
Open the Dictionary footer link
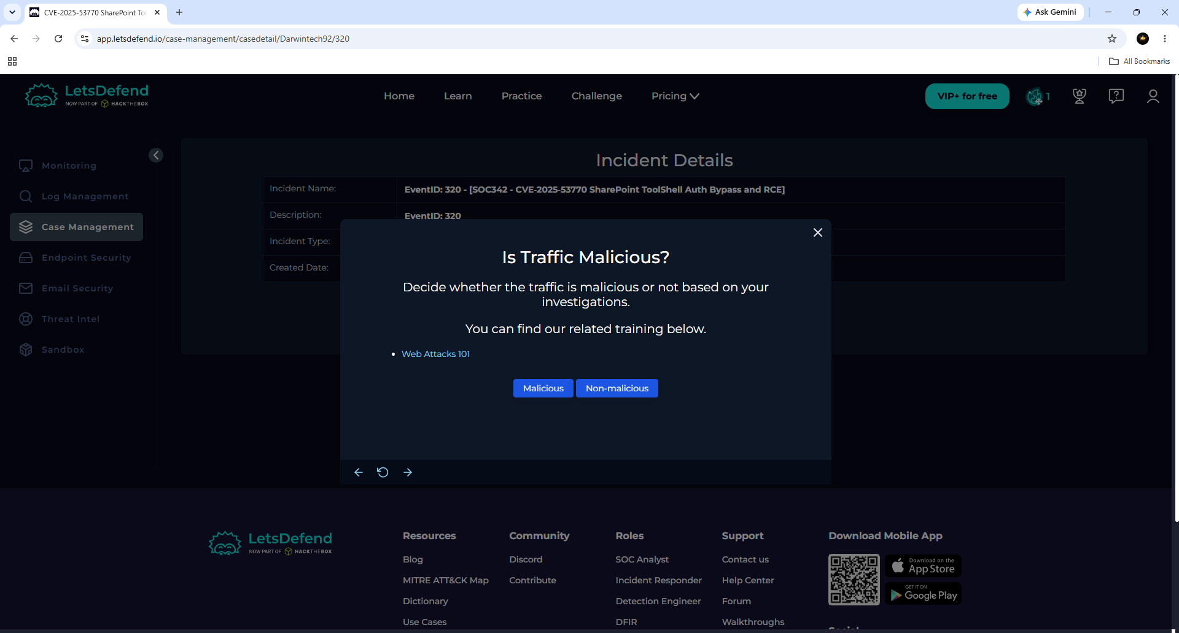point(426,601)
